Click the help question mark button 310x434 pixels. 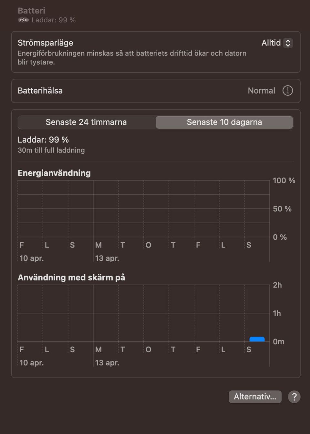pyautogui.click(x=294, y=397)
